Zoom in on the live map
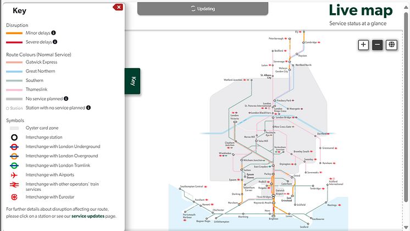The height and width of the screenshot is (231, 410). (x=363, y=45)
